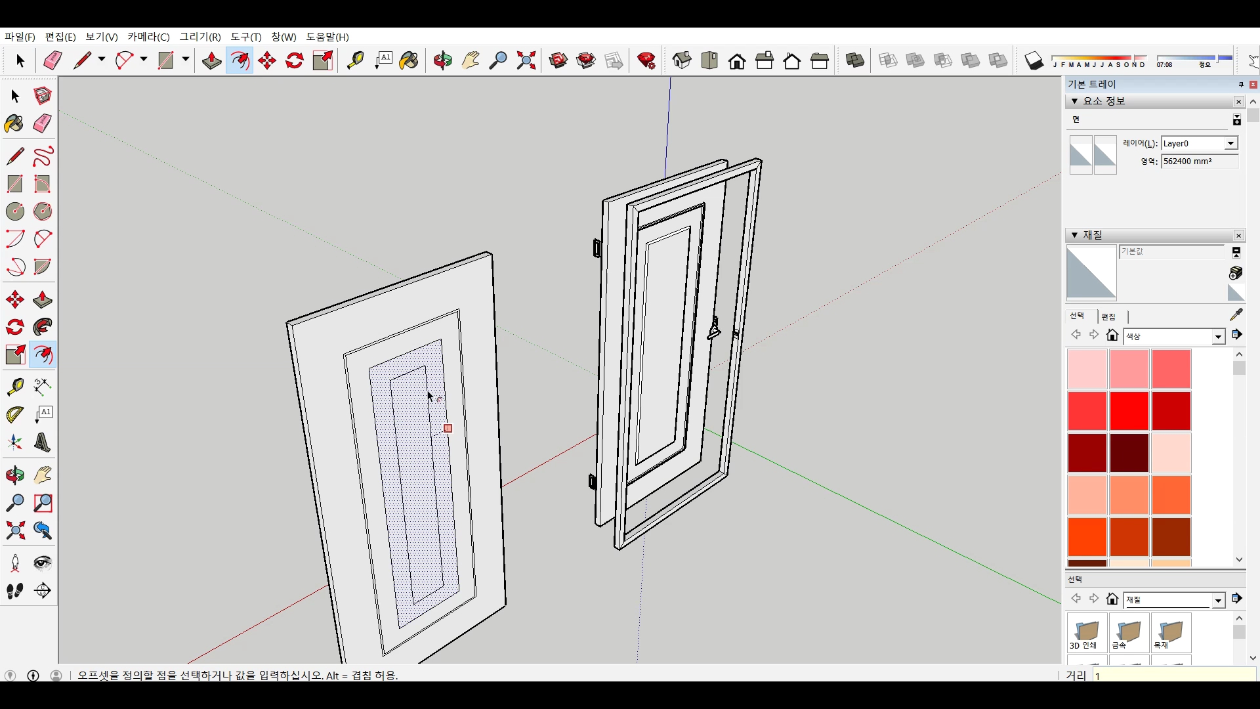Switch to Iso view house icon
Image resolution: width=1260 pixels, height=709 pixels.
pyautogui.click(x=682, y=61)
